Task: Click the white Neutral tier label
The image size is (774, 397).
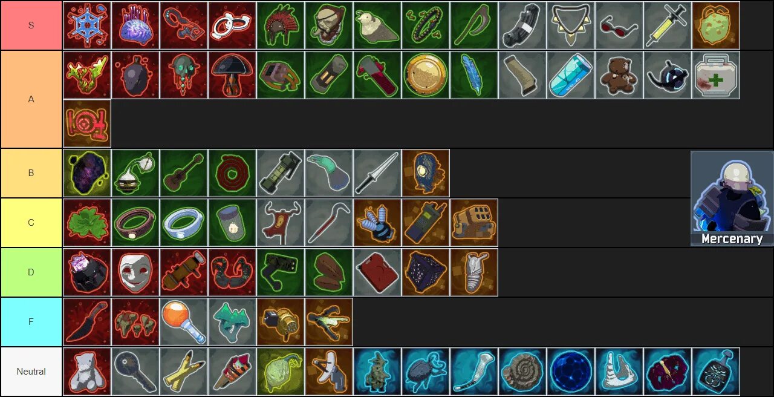Action: pyautogui.click(x=31, y=372)
